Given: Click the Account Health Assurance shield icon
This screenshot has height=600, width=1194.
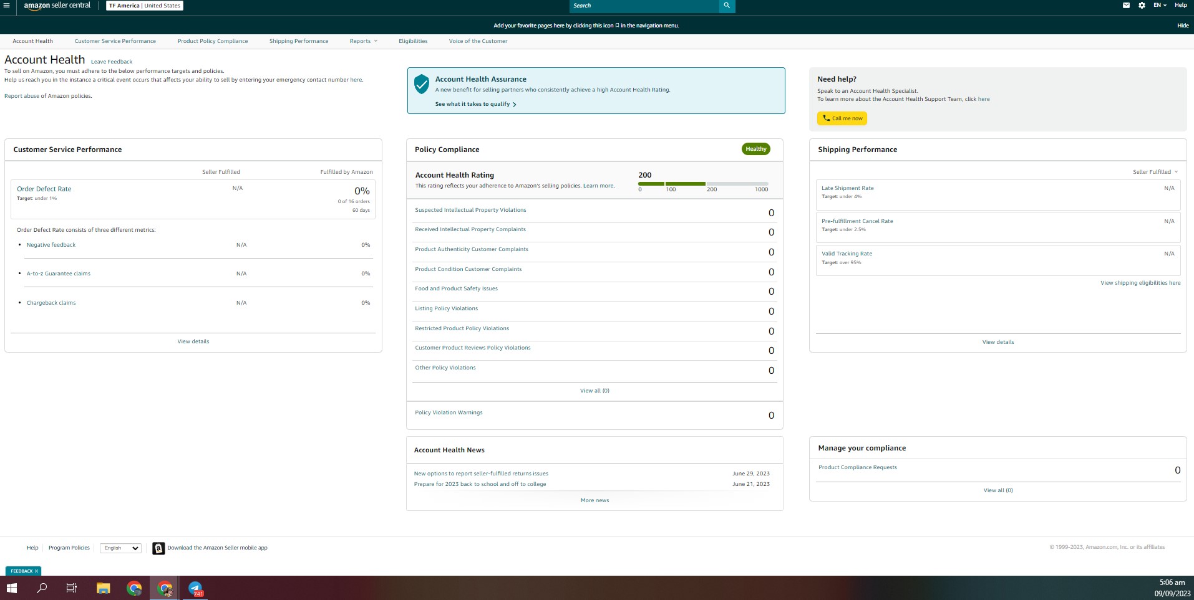Looking at the screenshot, I should point(422,84).
